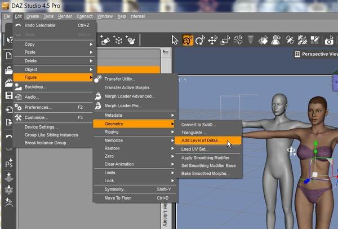Click the Merge Scene folder icon

click(x=9, y=83)
